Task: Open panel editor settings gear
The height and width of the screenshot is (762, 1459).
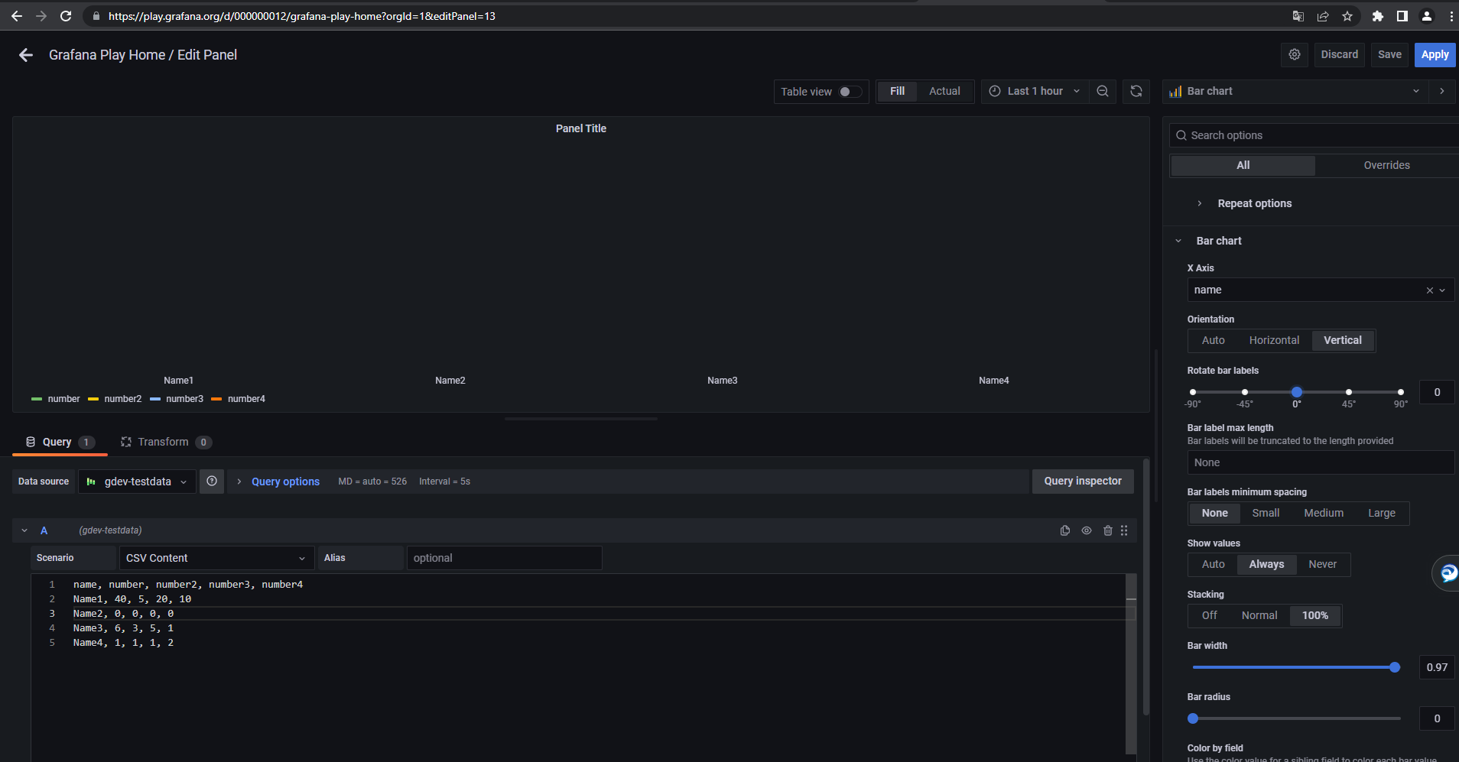Action: (1295, 54)
